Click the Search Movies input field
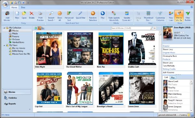This screenshot has width=195, height=118. click(x=131, y=28)
